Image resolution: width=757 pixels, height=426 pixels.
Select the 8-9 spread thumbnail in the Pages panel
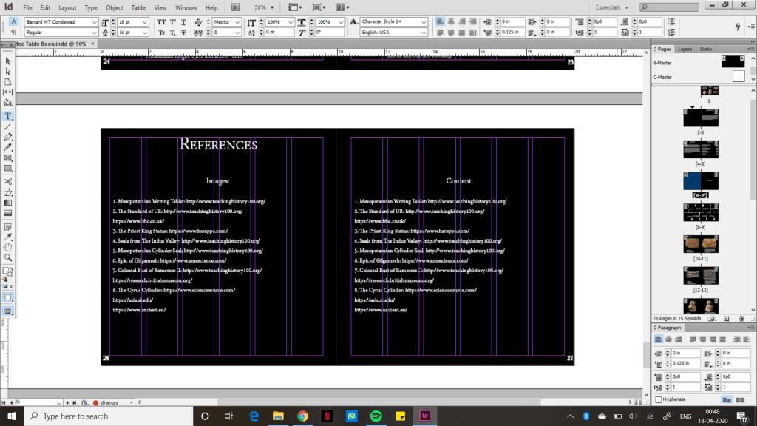point(700,212)
